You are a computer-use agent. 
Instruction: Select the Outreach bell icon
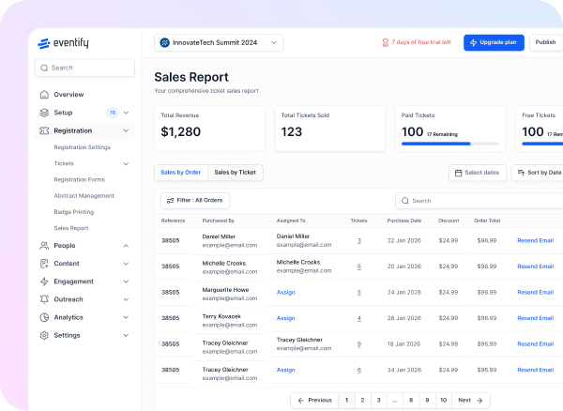click(44, 299)
